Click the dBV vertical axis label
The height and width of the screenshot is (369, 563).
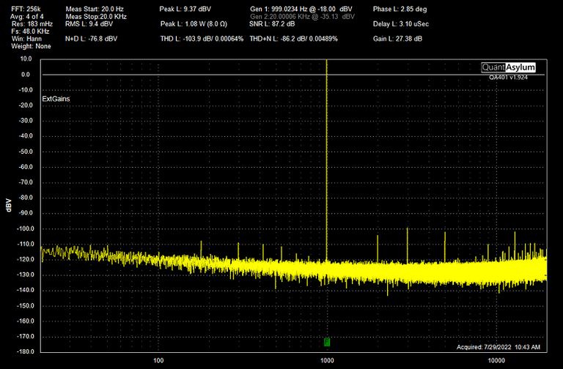(9, 206)
